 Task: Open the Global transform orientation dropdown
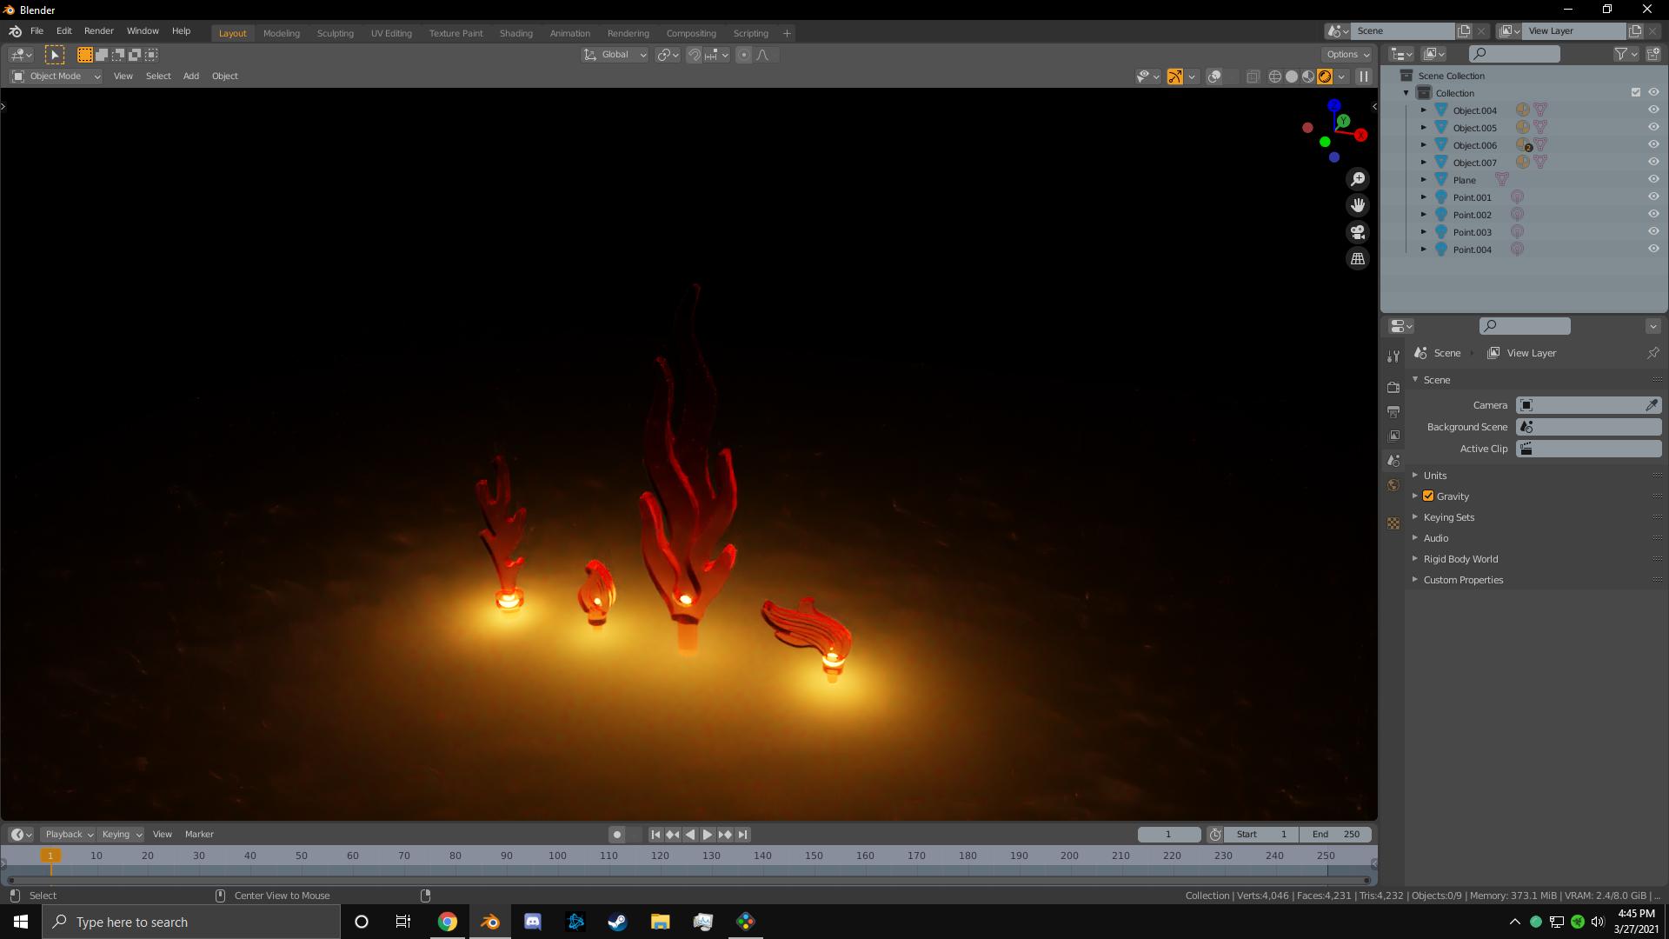point(615,55)
